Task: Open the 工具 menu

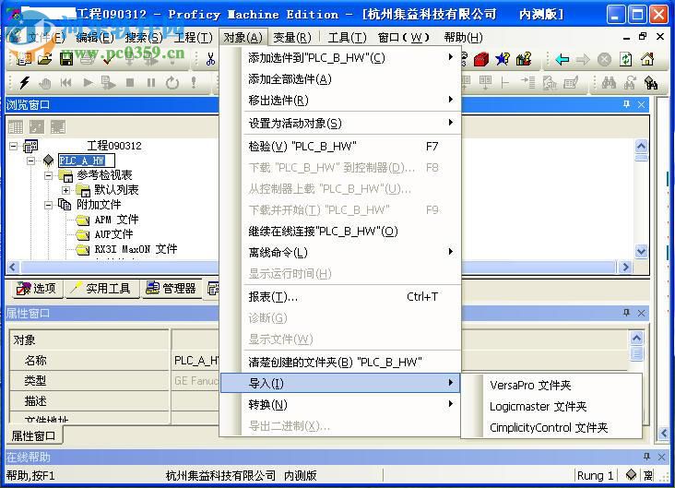Action: tap(347, 38)
